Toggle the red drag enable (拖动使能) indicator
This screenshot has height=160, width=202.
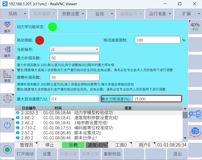(x=40, y=40)
